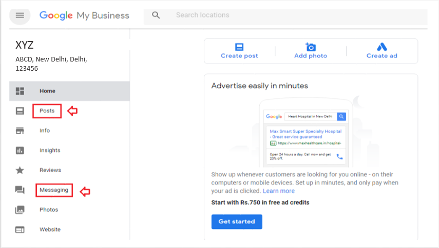
Task: Click the Info storefront icon
Action: (x=20, y=131)
